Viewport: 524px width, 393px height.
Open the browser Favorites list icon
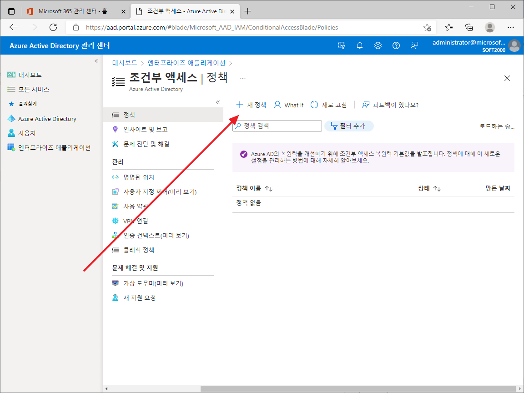pos(449,27)
